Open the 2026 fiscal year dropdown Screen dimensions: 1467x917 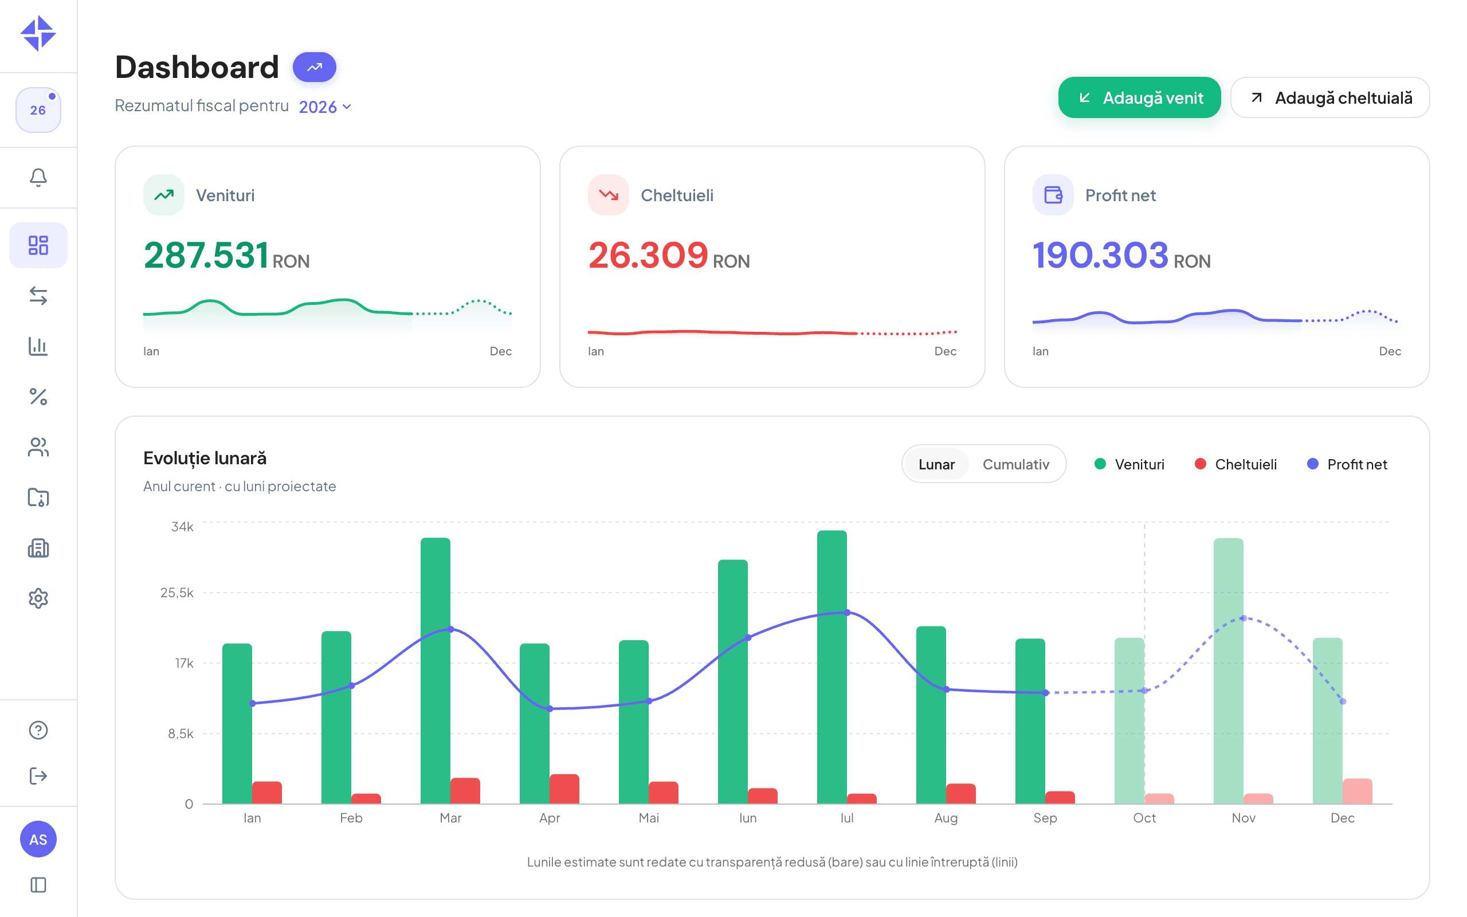(x=325, y=107)
